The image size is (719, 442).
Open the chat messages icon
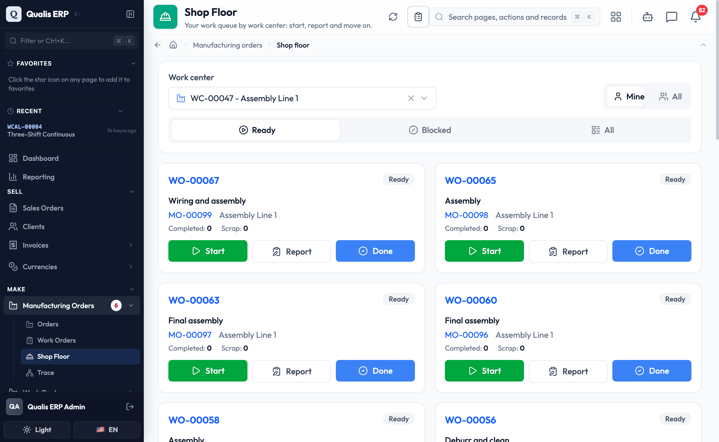click(x=672, y=17)
